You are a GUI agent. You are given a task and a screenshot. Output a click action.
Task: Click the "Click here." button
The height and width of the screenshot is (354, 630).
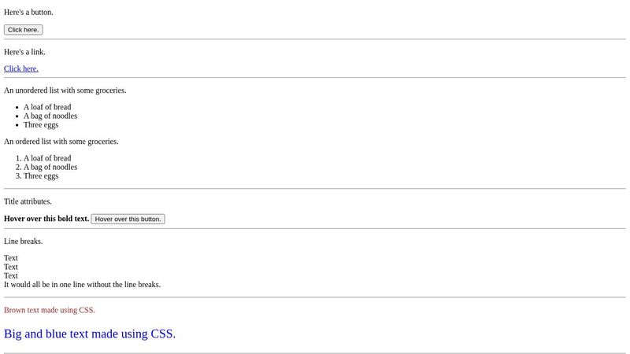(x=23, y=30)
